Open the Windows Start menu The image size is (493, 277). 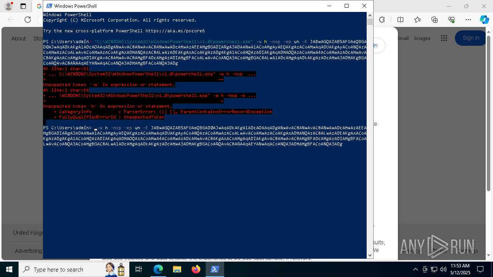coord(9,269)
